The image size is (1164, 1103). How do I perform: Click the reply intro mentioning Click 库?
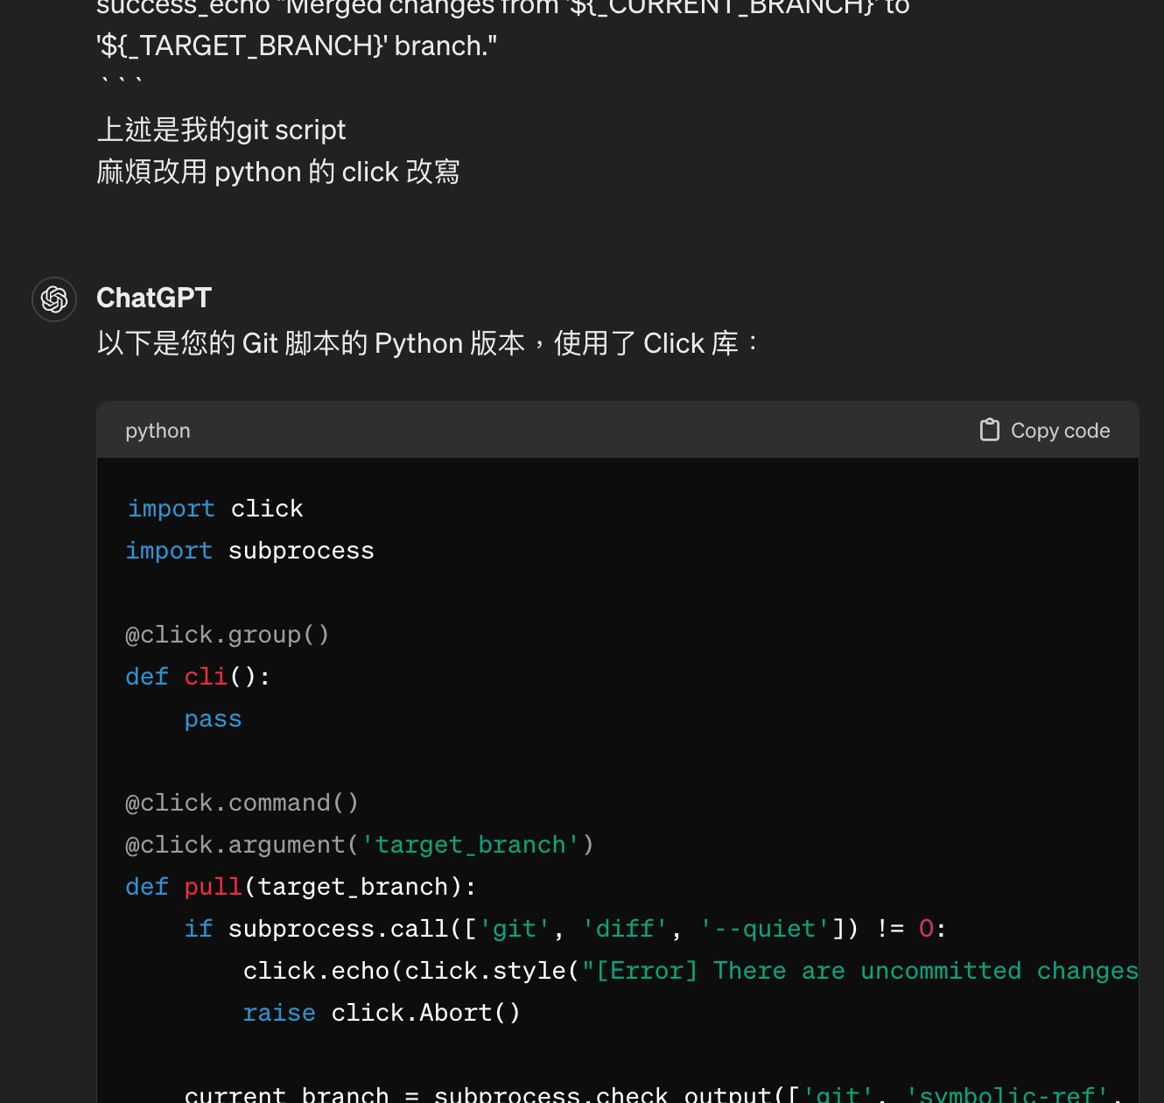pyautogui.click(x=427, y=343)
